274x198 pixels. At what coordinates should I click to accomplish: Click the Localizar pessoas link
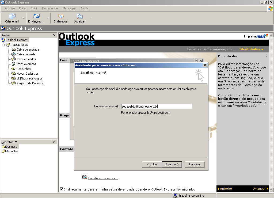(x=103, y=178)
